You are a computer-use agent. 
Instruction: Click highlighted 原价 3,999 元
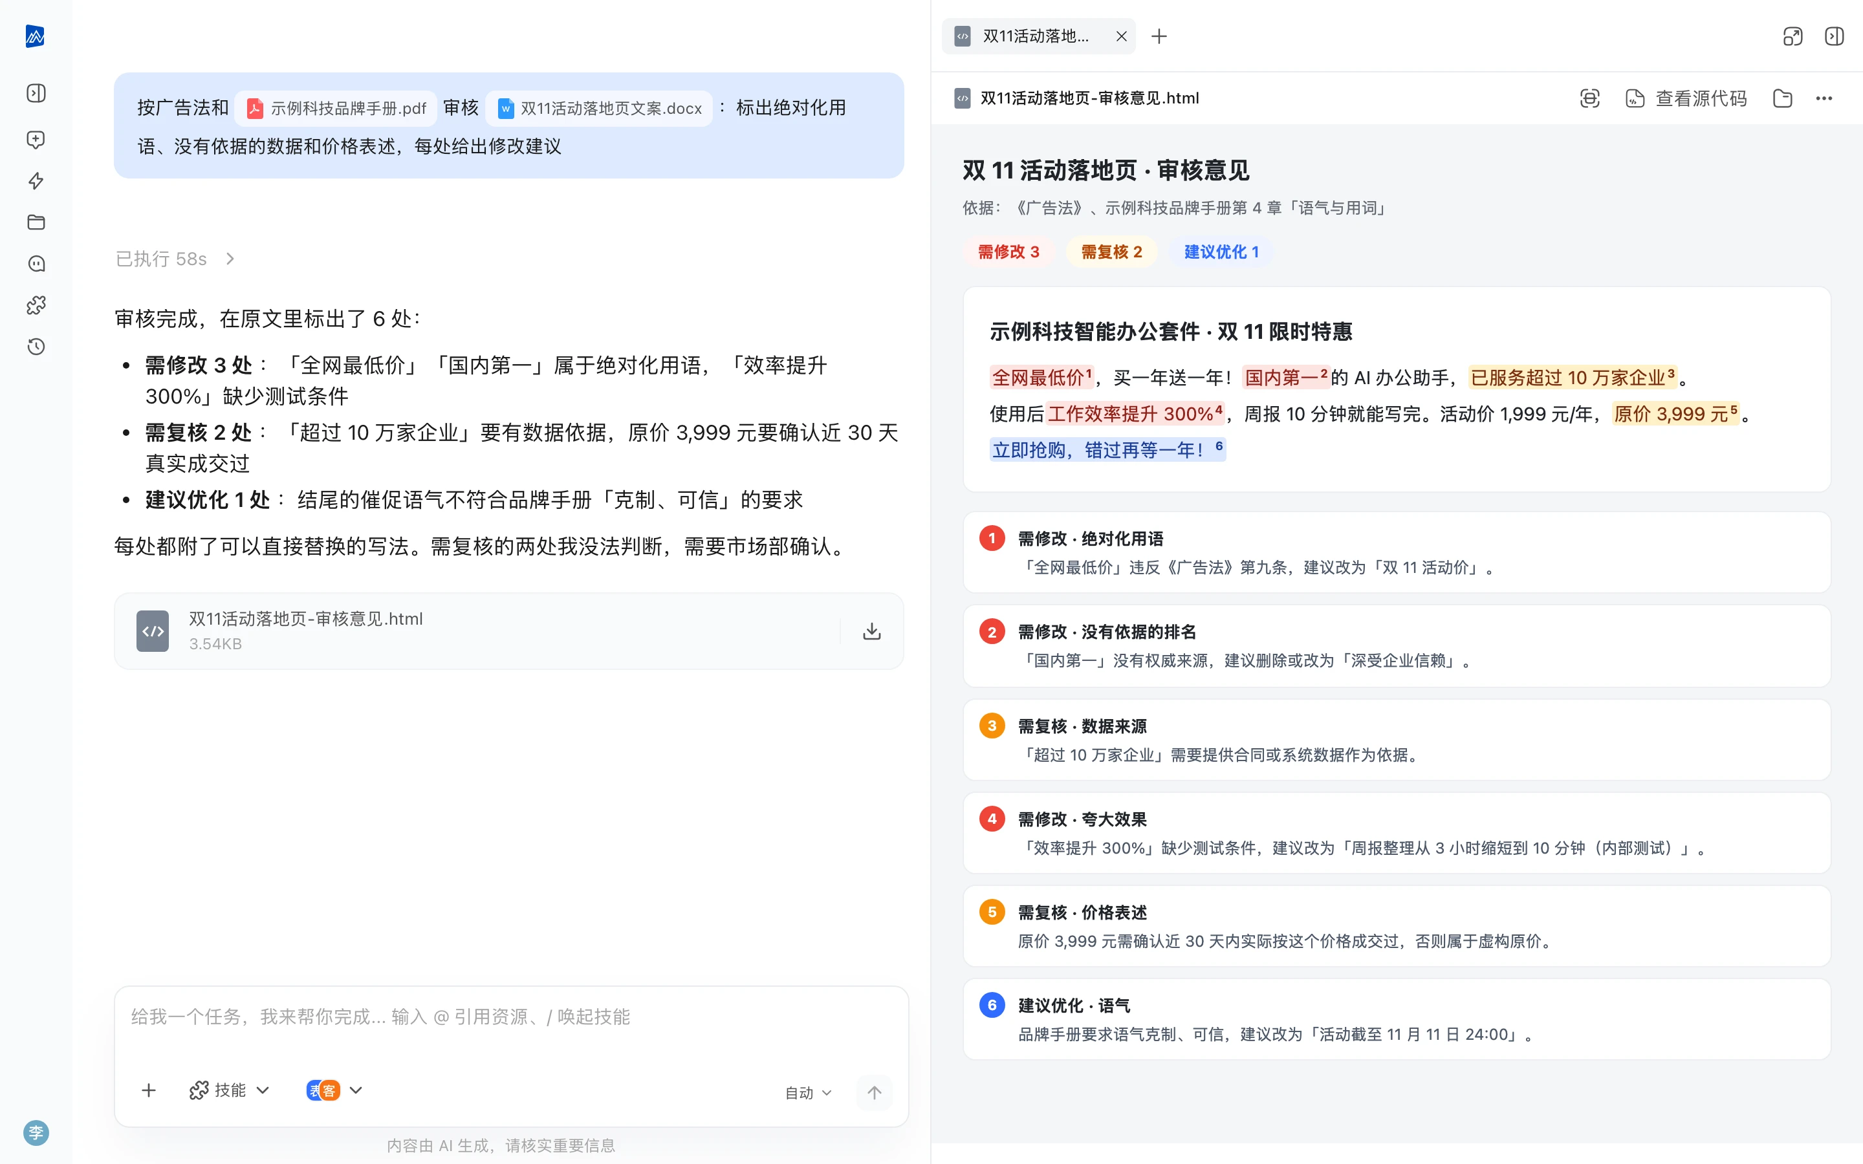(x=1676, y=413)
